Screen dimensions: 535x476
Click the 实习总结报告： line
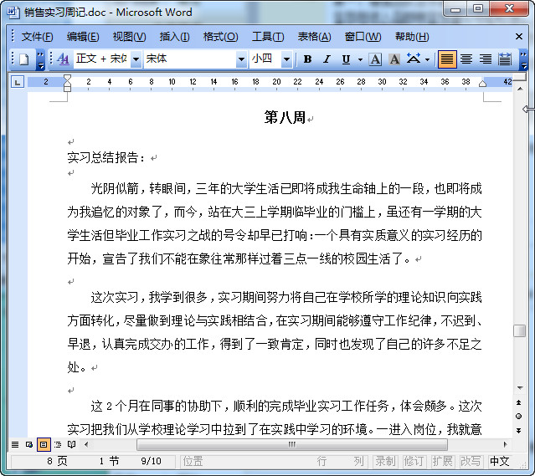[x=106, y=157]
